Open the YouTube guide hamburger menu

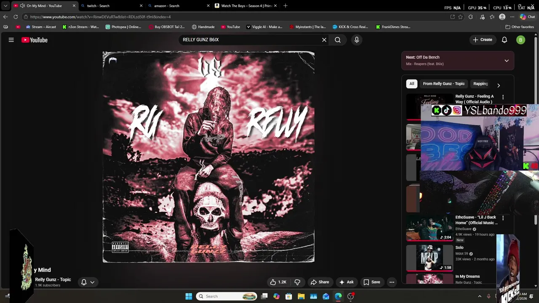[11, 40]
